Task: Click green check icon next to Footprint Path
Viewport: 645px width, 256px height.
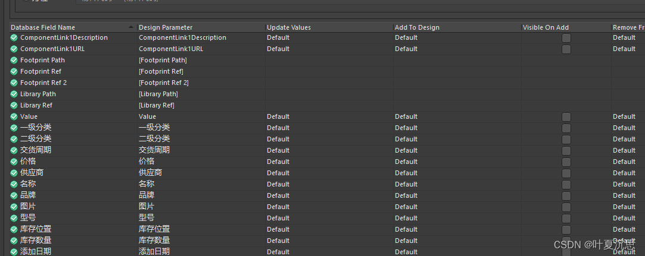Action: 14,60
